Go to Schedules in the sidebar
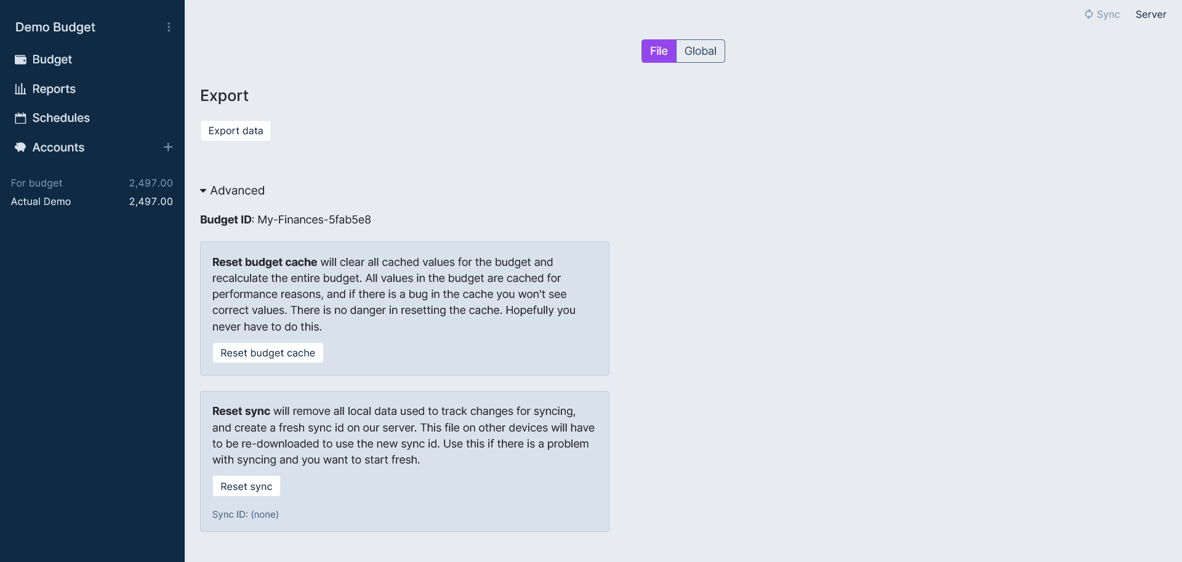This screenshot has width=1182, height=562. (60, 118)
